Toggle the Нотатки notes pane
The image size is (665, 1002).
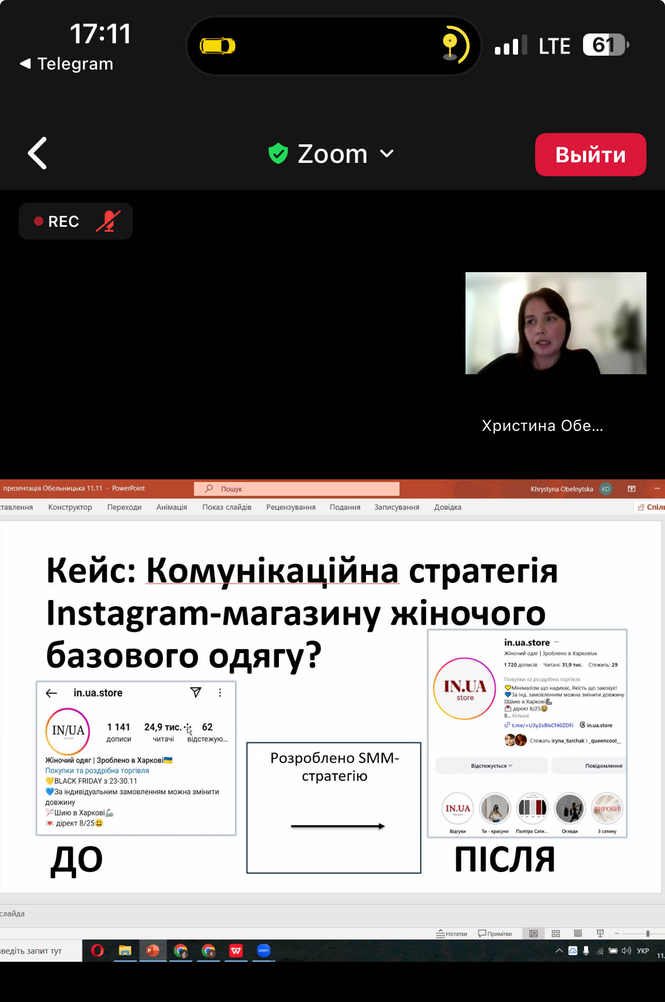[x=452, y=933]
